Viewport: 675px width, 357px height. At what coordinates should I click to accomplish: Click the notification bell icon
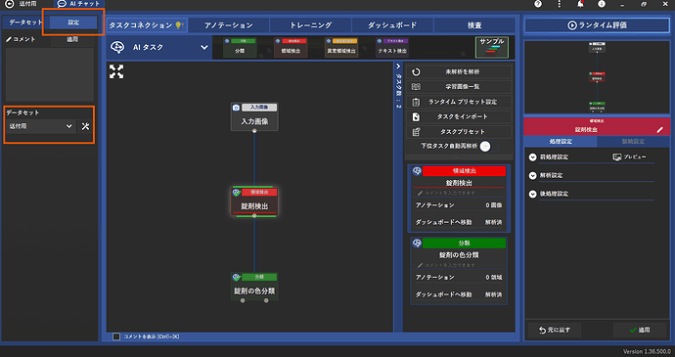pos(580,4)
